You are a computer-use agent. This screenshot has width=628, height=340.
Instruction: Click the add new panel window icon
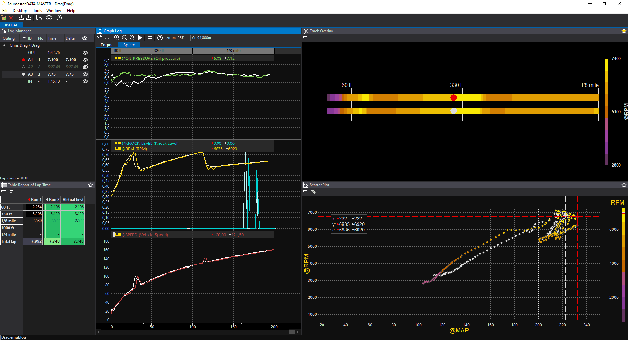point(39,18)
